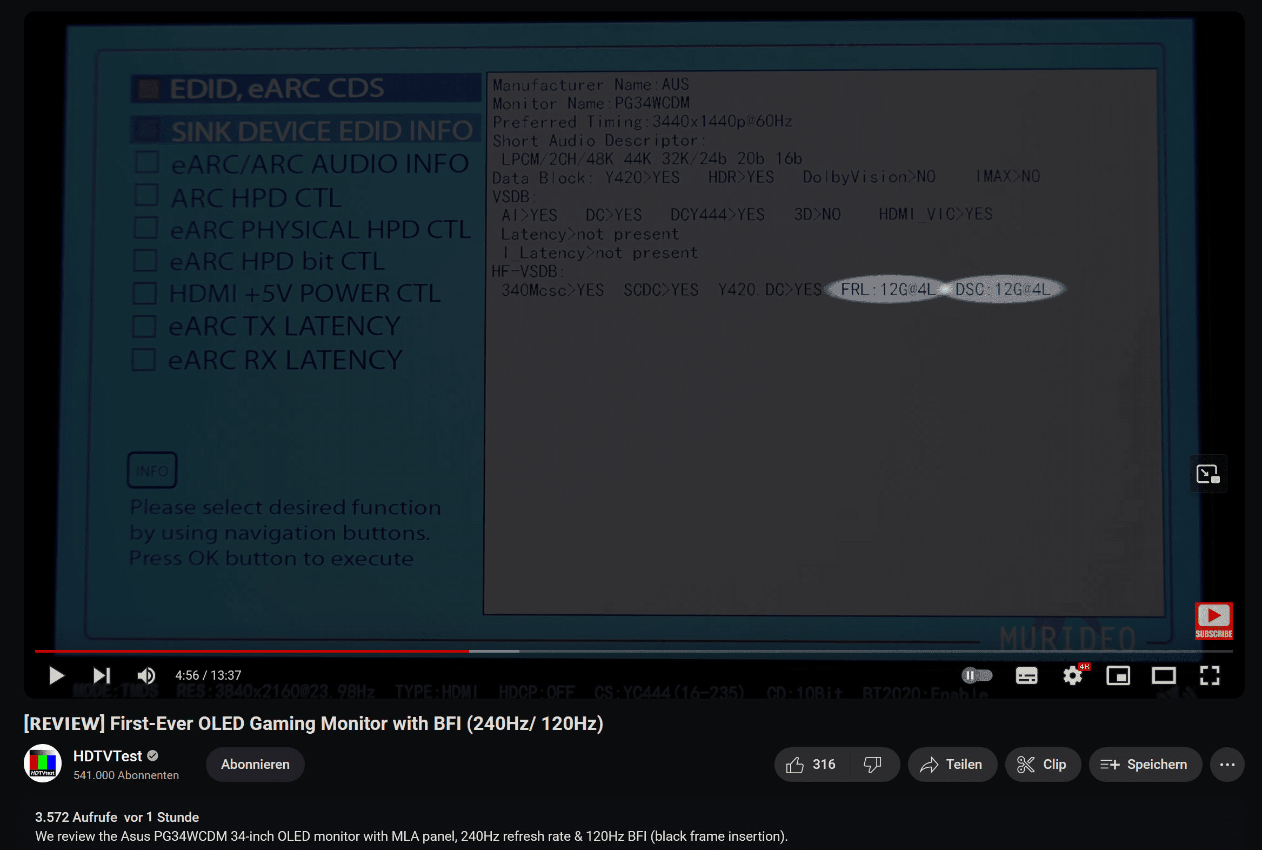Click the verified badge next to HDTVTest
Viewport: 1262px width, 850px height.
pos(153,755)
